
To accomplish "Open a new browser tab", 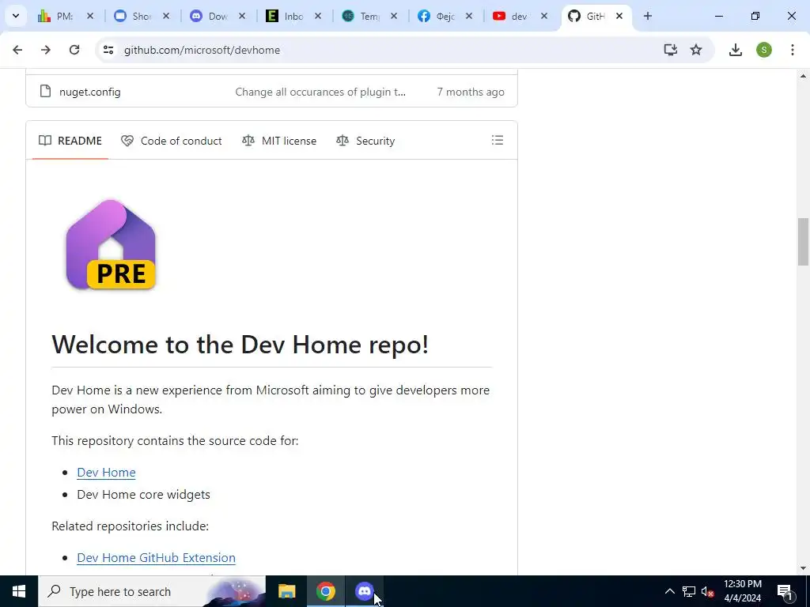I will tap(647, 16).
